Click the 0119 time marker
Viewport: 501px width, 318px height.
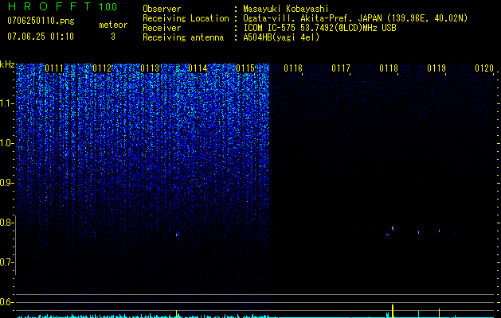point(436,68)
